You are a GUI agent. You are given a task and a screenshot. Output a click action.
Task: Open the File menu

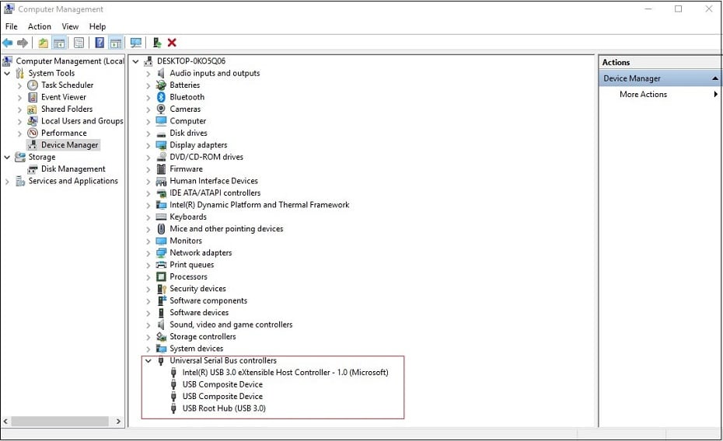click(x=11, y=26)
